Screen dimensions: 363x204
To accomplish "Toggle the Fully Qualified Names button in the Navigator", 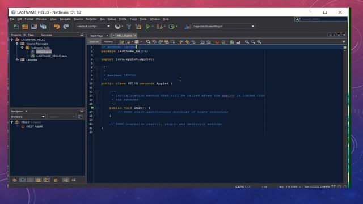I will point(56,180).
